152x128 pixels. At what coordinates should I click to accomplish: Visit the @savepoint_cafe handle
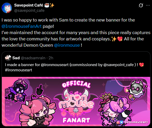[29, 10]
